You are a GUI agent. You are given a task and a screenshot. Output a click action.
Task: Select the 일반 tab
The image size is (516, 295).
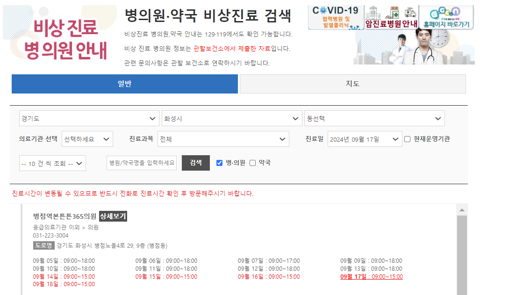pyautogui.click(x=125, y=83)
